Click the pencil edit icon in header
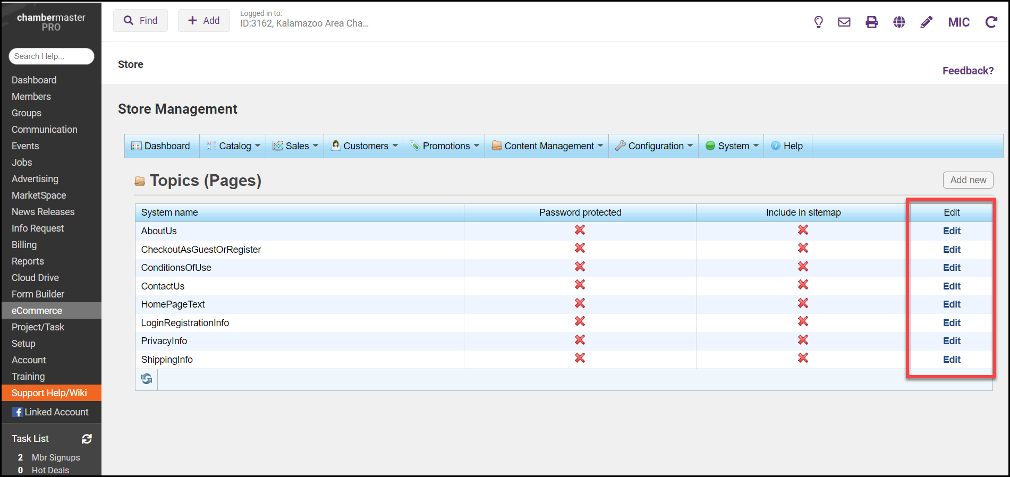 926,22
